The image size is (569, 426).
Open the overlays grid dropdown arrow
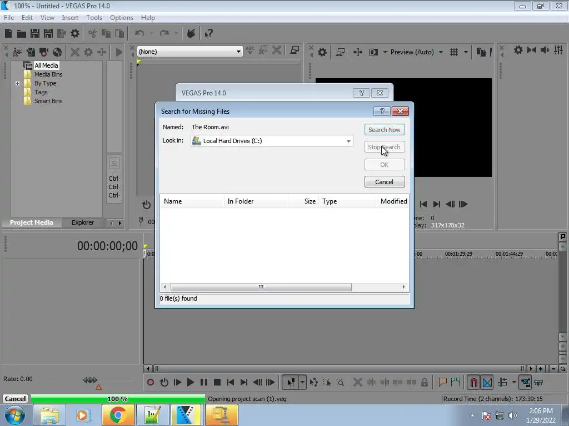coord(466,52)
